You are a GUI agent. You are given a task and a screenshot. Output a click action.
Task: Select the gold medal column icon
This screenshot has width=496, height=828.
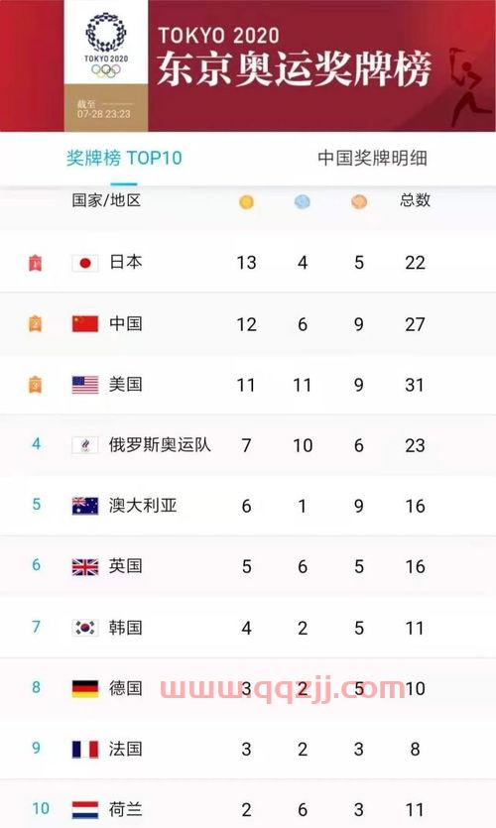pyautogui.click(x=247, y=202)
